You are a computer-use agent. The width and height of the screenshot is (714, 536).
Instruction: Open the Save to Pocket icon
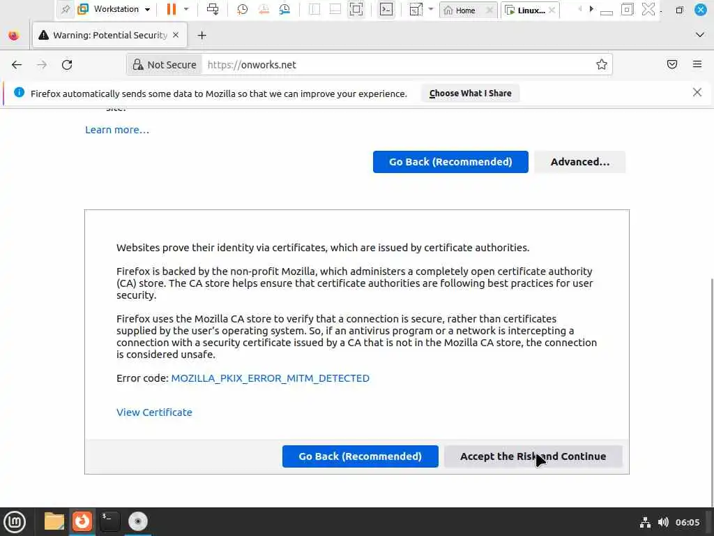click(672, 64)
